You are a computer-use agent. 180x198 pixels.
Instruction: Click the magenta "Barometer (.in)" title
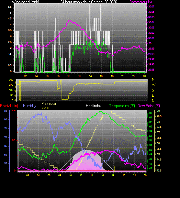pos(141,2)
